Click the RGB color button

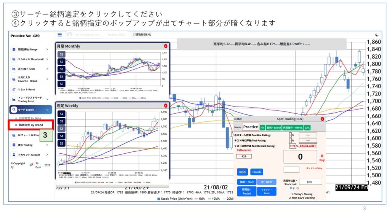click(x=243, y=172)
